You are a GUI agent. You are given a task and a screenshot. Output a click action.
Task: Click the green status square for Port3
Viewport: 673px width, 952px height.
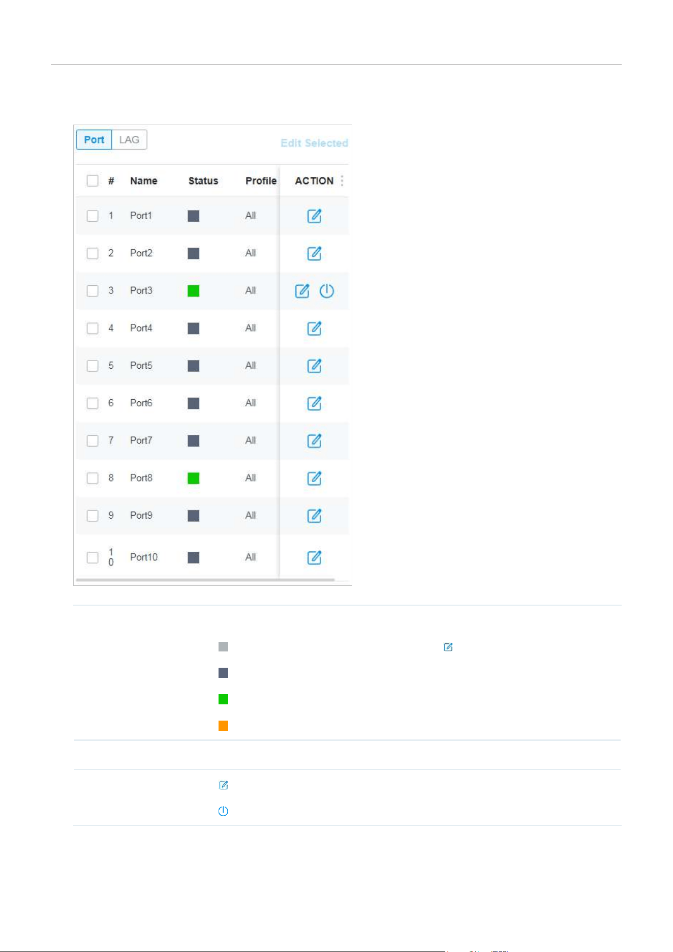coord(194,291)
